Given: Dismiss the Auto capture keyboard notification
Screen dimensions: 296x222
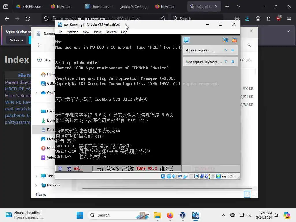Looking at the screenshot, I should pyautogui.click(x=233, y=62).
